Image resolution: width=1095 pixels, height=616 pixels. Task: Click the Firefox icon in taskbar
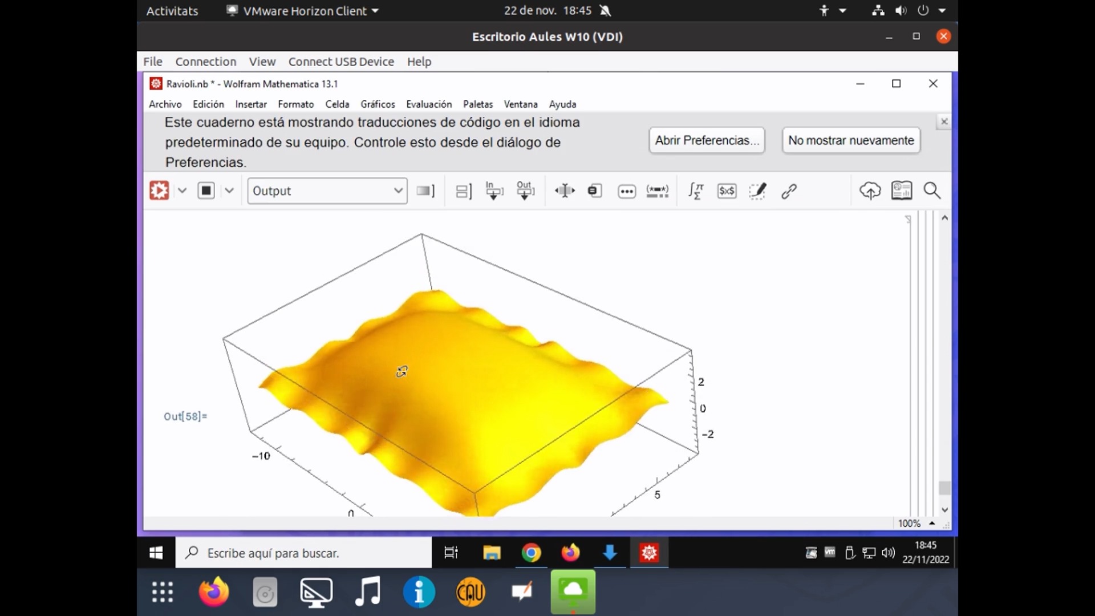coord(213,592)
